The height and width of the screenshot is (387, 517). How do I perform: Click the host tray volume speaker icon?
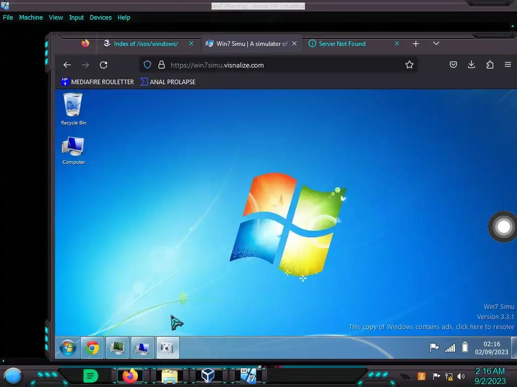461,376
